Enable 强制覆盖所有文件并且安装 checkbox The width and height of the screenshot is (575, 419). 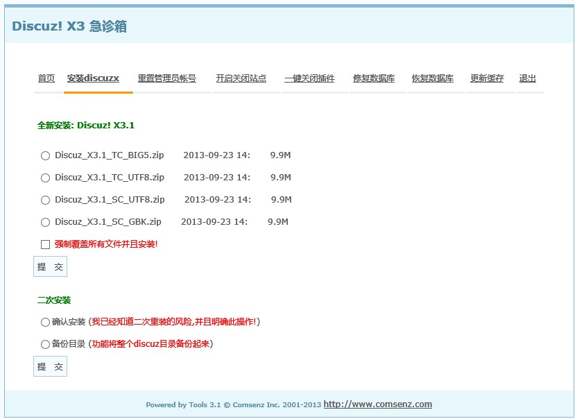point(46,244)
